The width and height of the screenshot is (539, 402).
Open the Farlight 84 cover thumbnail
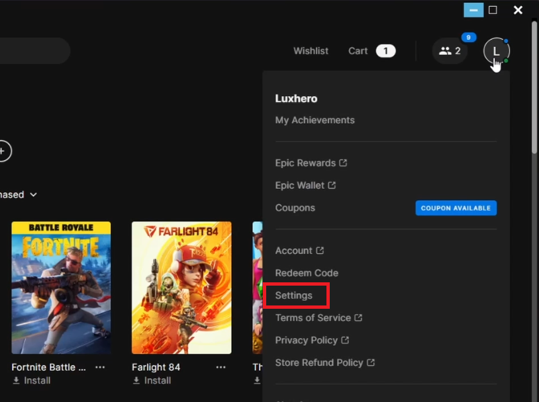tap(181, 288)
